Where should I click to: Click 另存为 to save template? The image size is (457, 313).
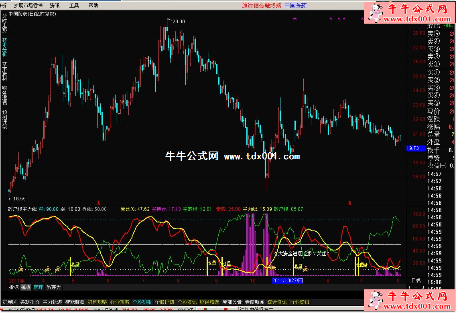53,287
